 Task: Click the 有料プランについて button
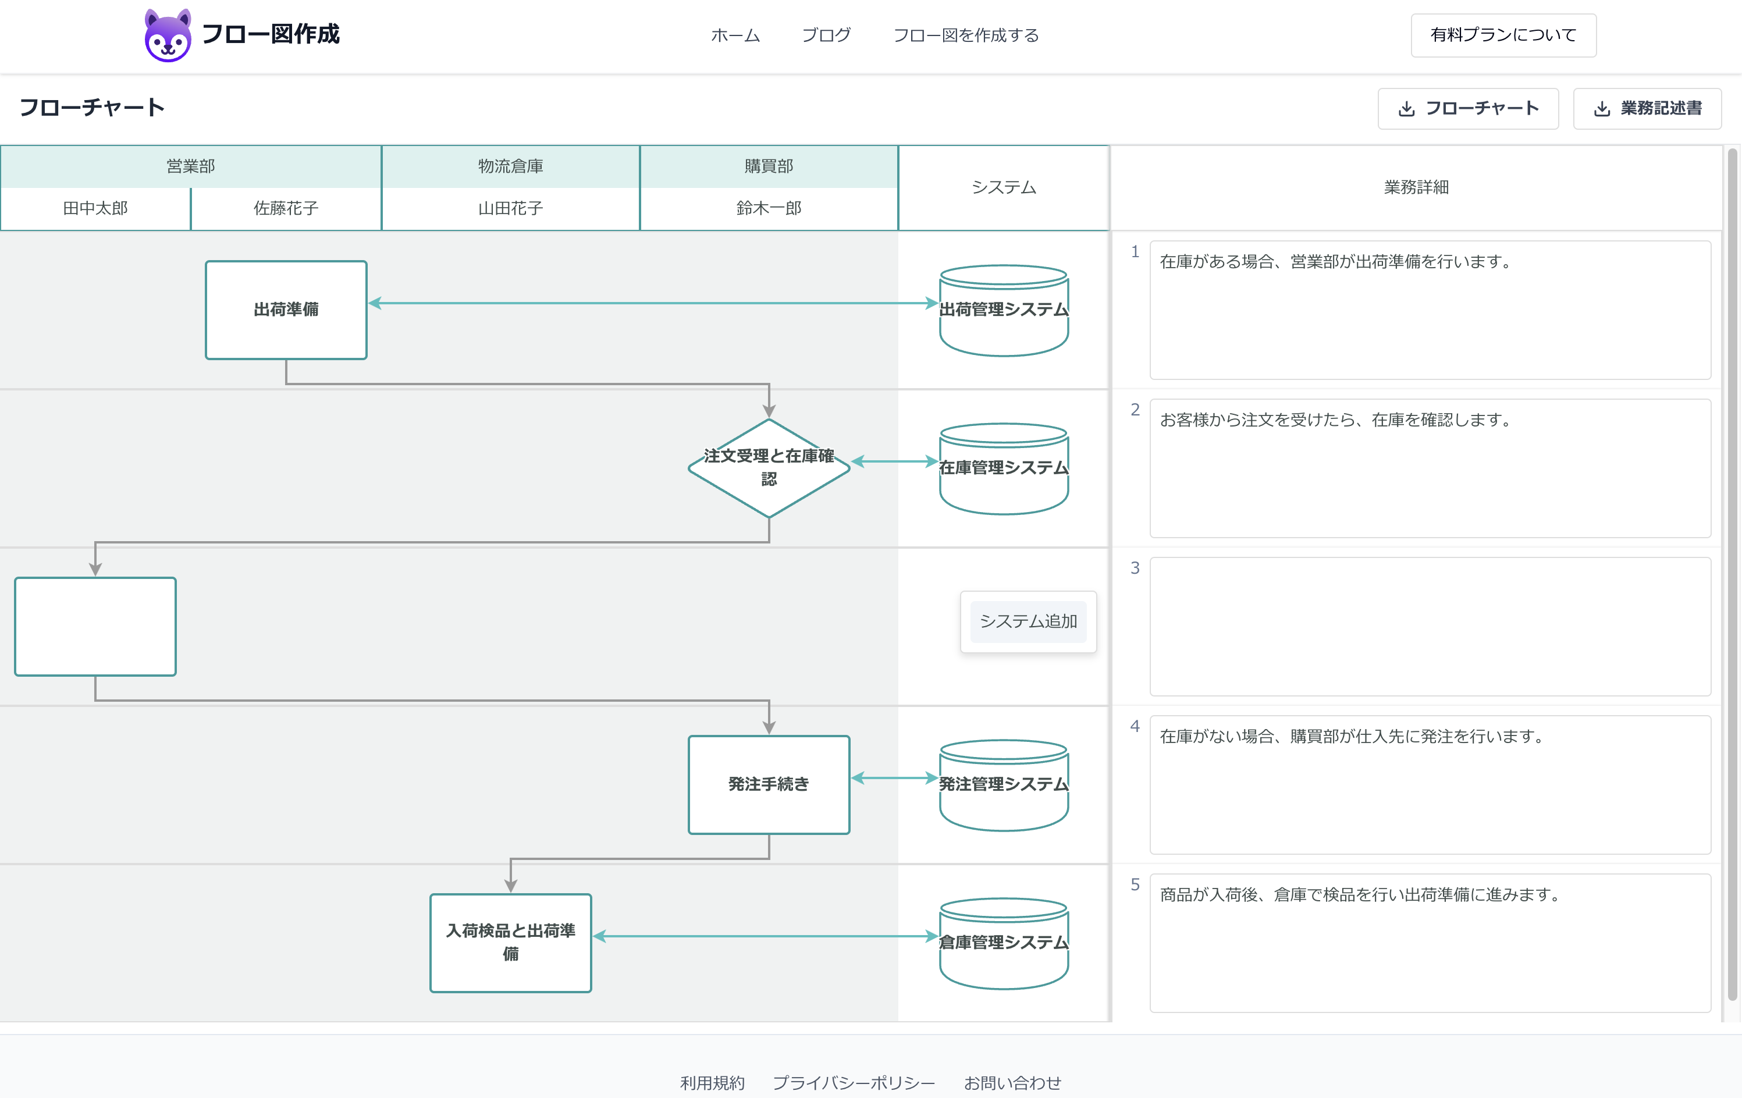pyautogui.click(x=1503, y=35)
